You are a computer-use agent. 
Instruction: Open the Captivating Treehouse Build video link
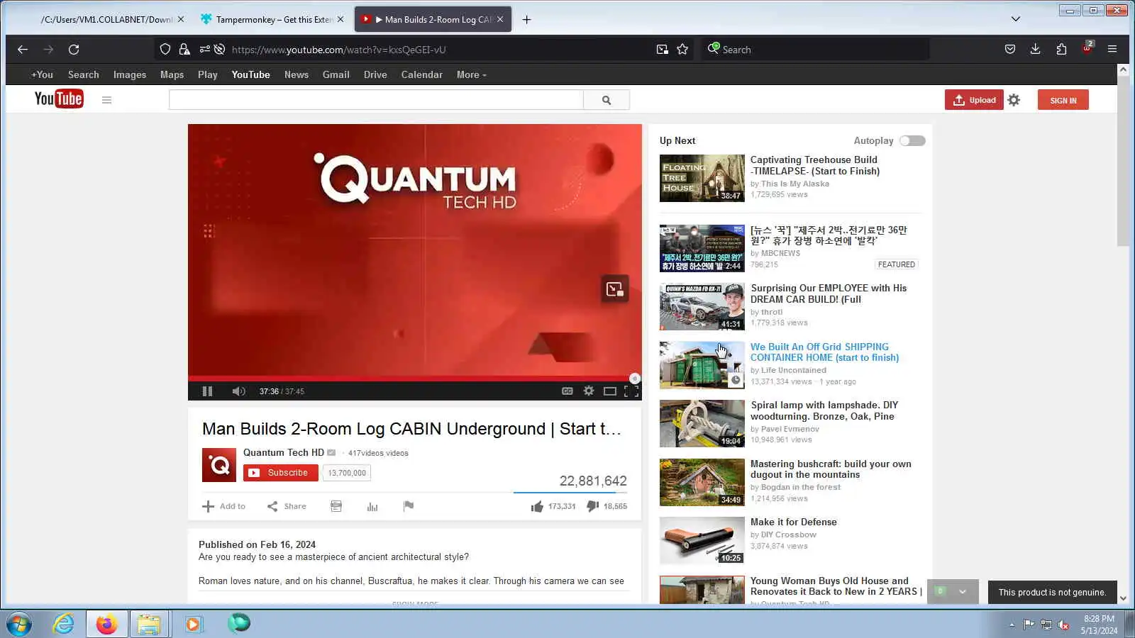coord(815,165)
